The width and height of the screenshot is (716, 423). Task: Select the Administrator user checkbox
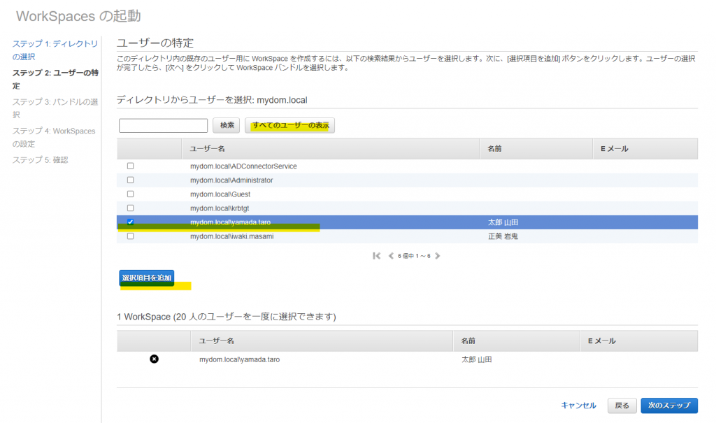pos(130,180)
